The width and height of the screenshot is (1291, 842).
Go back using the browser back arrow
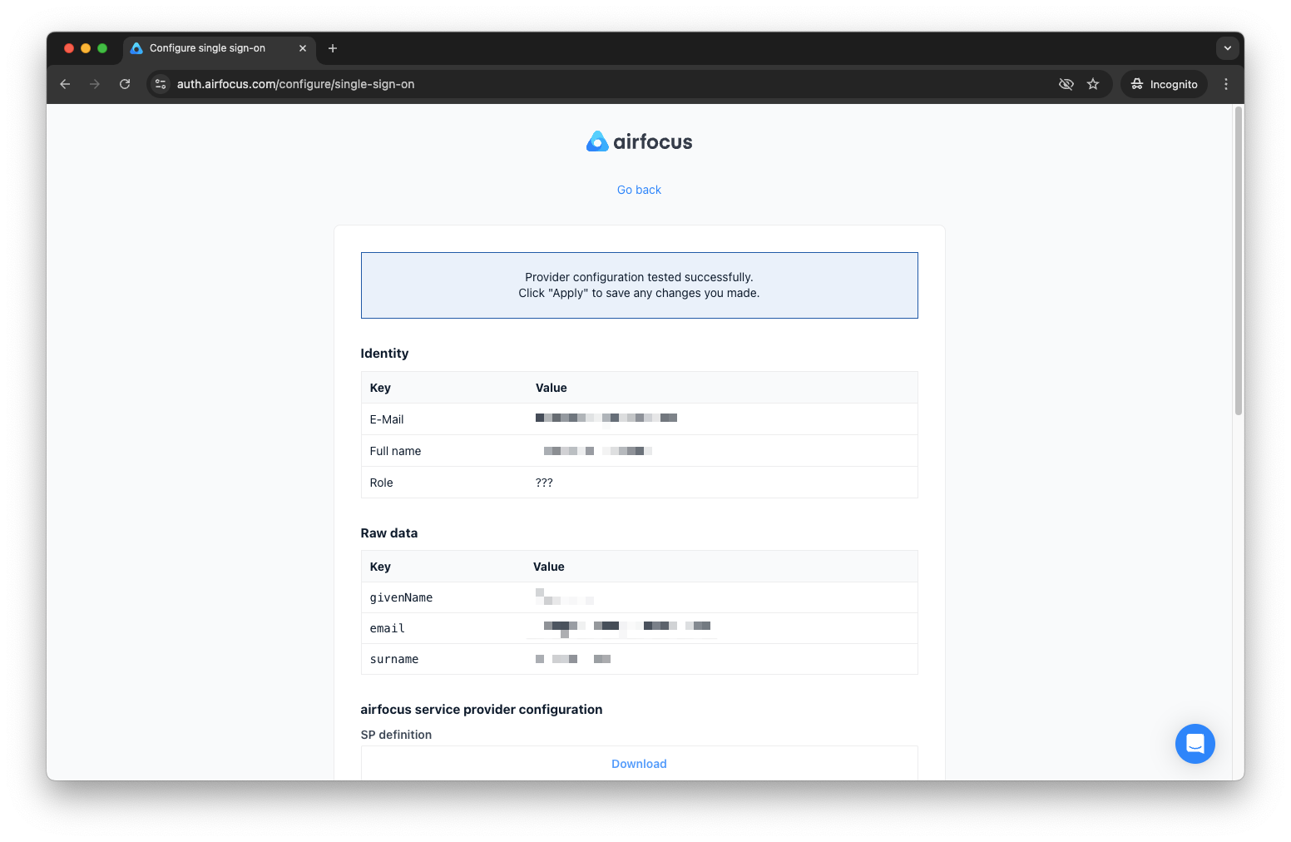(x=65, y=84)
